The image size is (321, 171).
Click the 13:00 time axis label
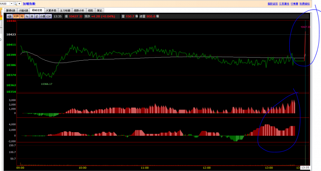[x=269, y=168]
